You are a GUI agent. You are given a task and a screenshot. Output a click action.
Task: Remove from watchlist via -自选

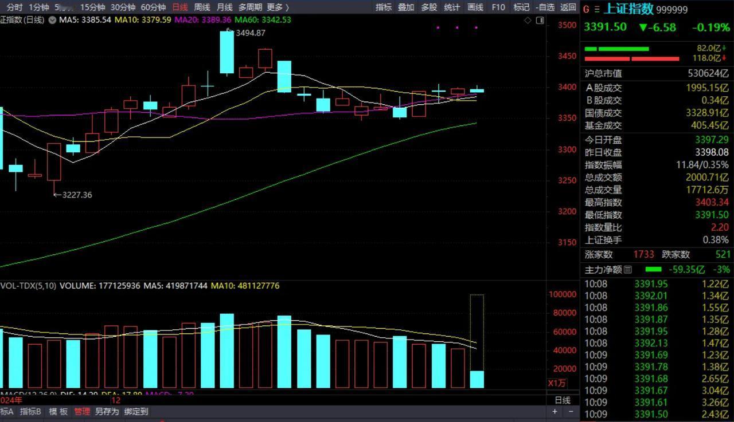pos(545,7)
